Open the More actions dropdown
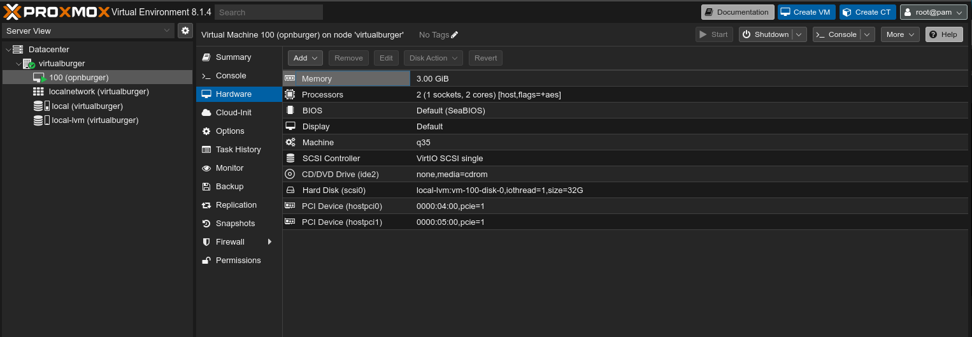Image resolution: width=972 pixels, height=337 pixels. click(900, 34)
